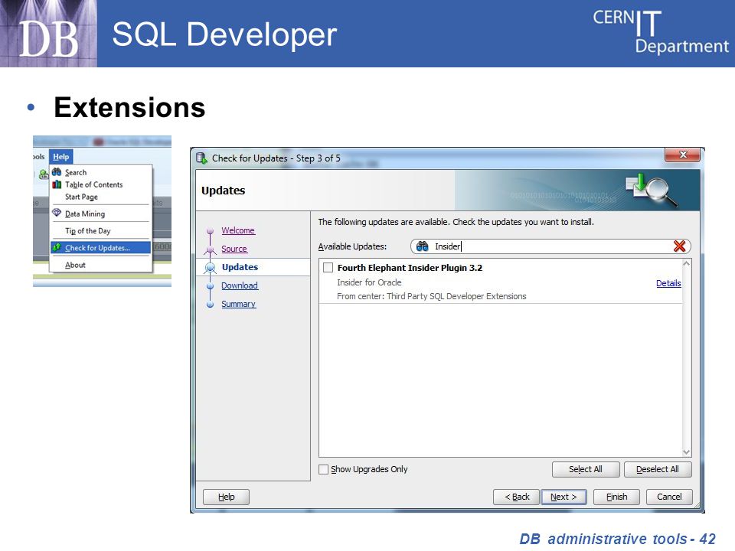Go to the Welcome step link
735x551 pixels.
coord(238,230)
